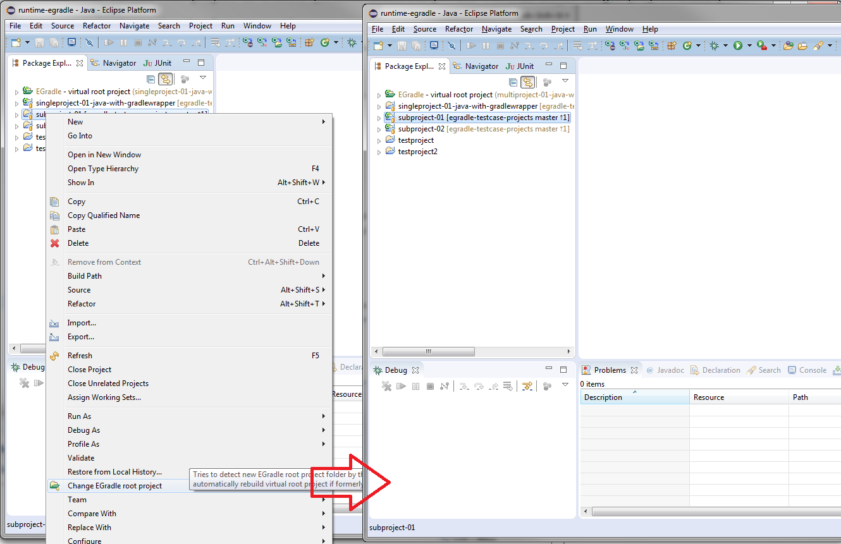Click Collapse All icon in right Package Explorer
This screenshot has width=841, height=544.
click(x=513, y=82)
